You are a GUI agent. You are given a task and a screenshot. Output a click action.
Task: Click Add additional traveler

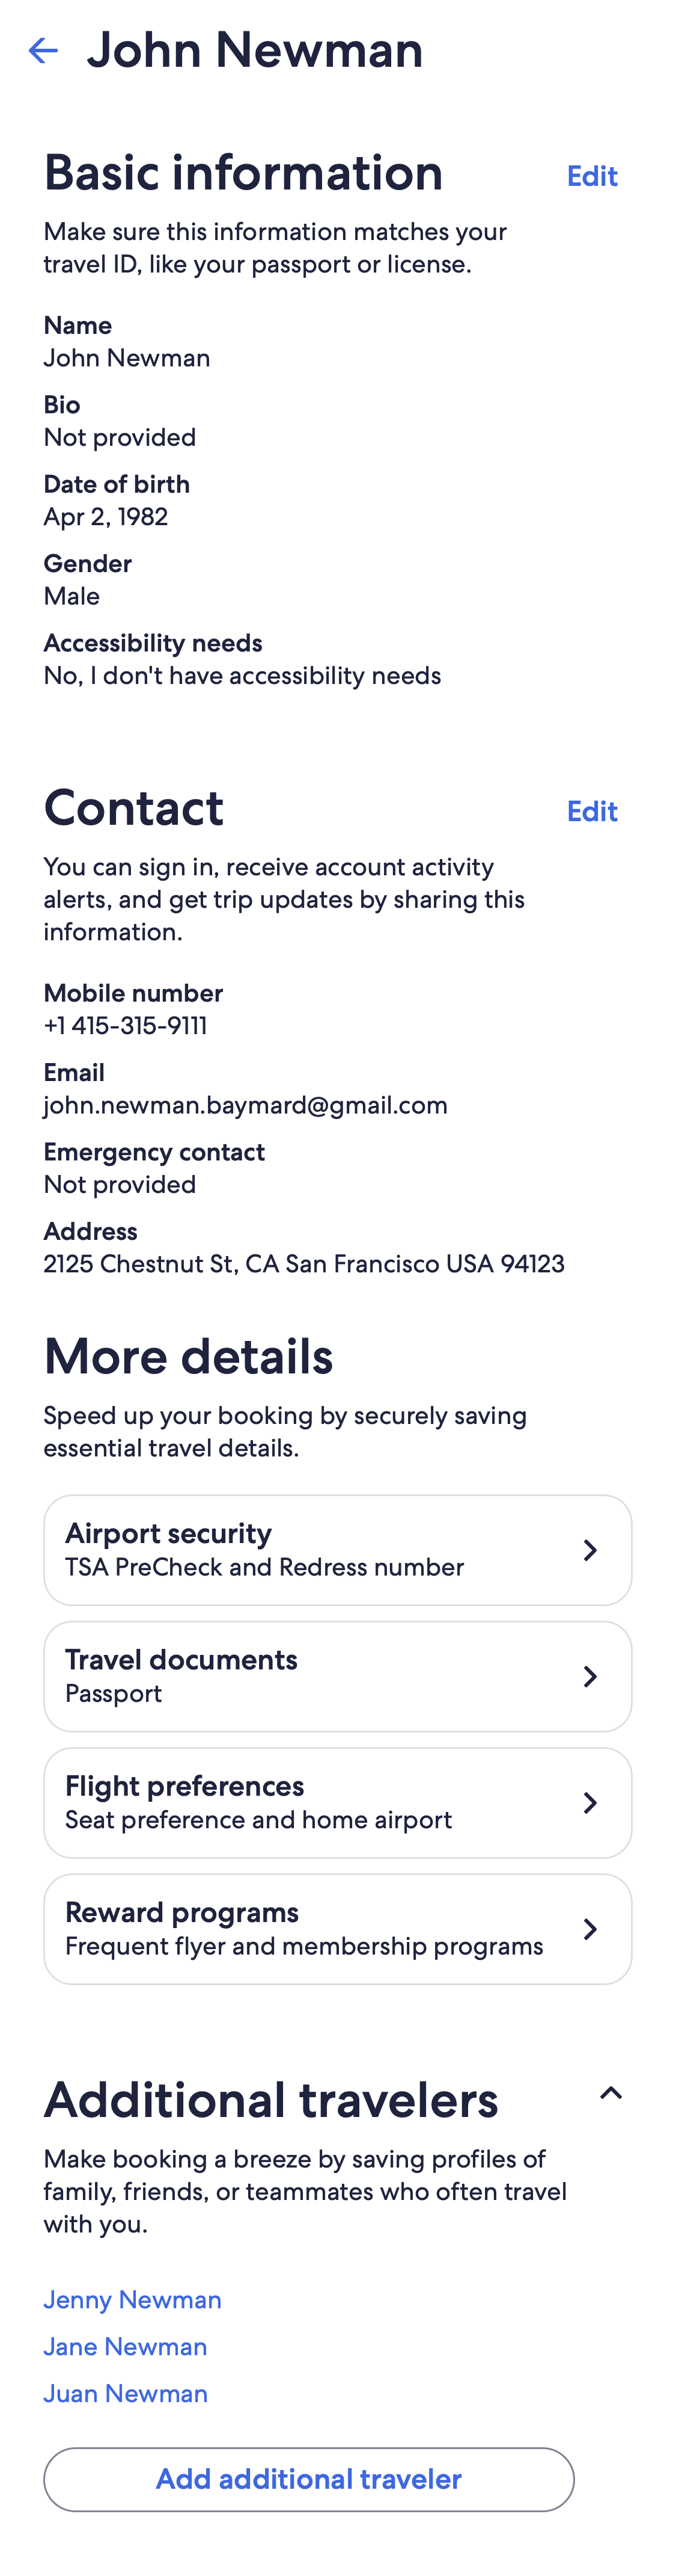(x=308, y=2479)
